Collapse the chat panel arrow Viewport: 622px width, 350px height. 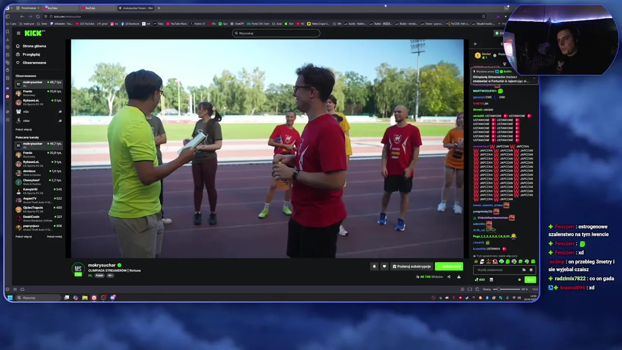[x=475, y=44]
